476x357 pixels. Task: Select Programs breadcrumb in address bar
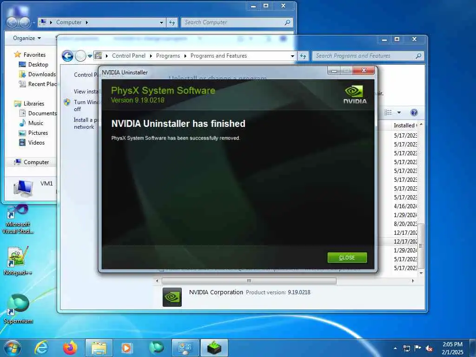point(168,56)
